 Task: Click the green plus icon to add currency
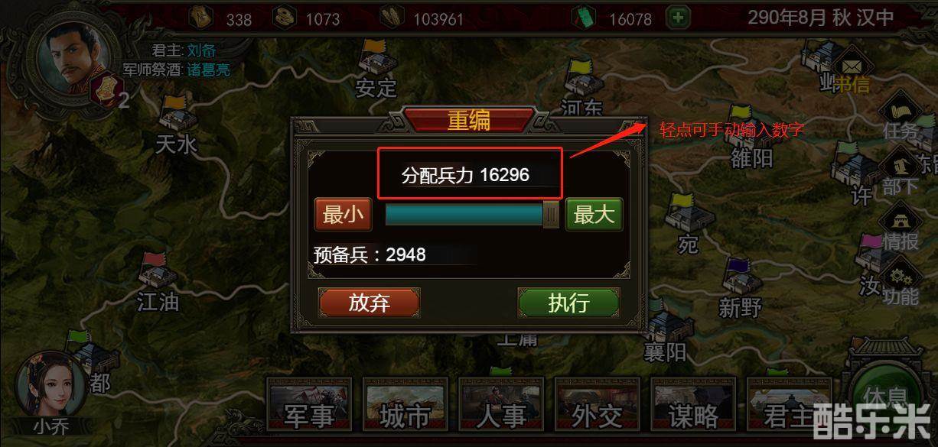point(677,18)
